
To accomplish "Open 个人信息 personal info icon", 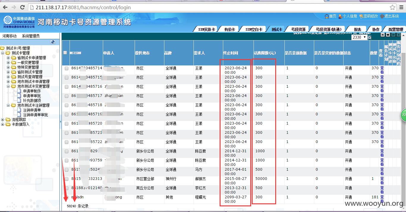I will point(341,16).
